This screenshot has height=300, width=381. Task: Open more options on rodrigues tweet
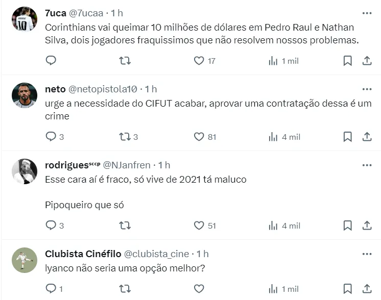click(x=367, y=165)
